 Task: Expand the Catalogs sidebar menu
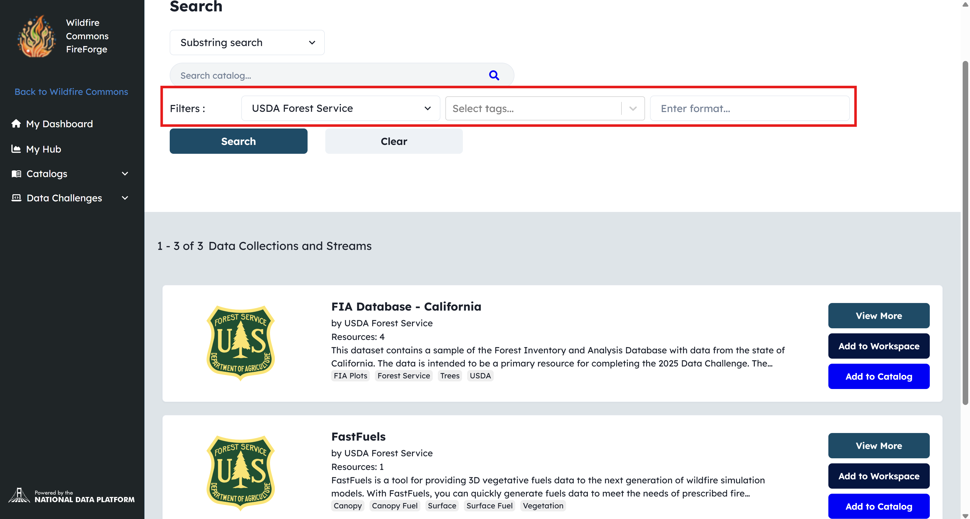click(125, 174)
